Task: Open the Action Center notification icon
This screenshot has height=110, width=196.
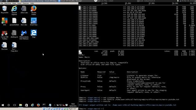Action: click(66, 105)
